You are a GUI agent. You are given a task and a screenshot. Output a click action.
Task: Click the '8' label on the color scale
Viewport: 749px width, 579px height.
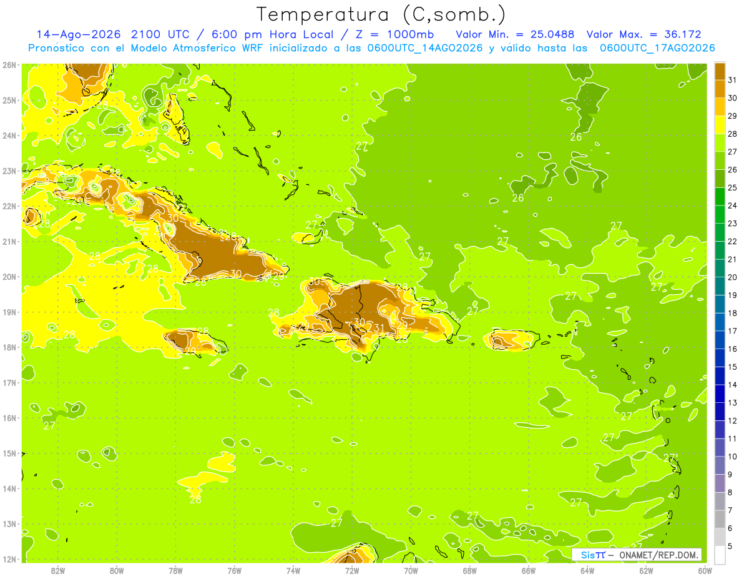click(731, 492)
